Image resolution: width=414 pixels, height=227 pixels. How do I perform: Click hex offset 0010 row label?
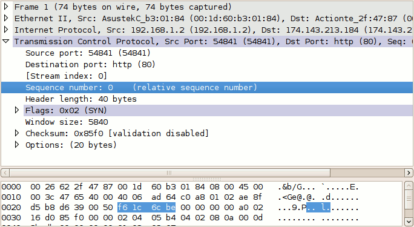coord(11,197)
